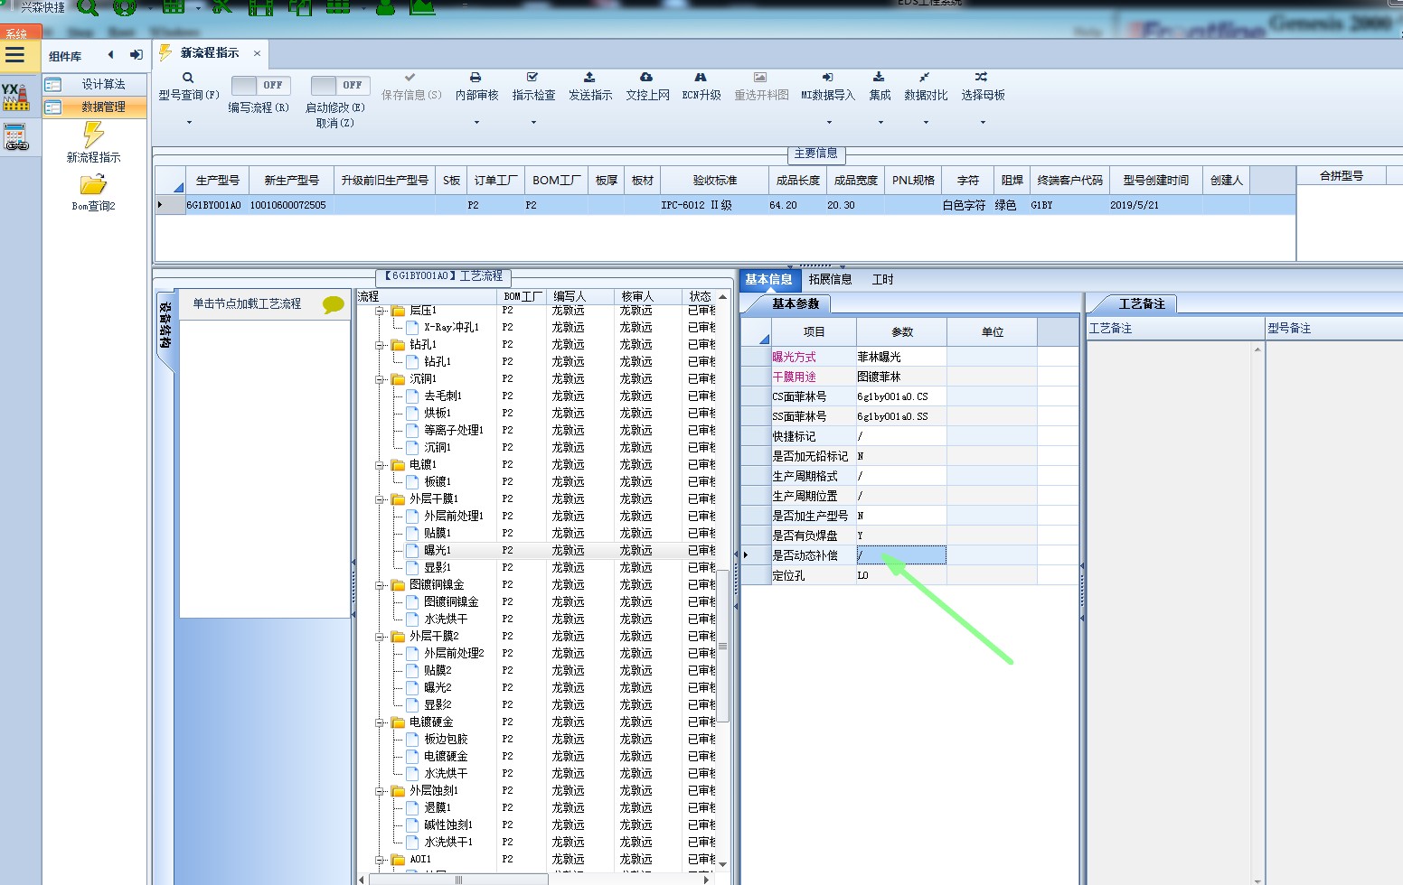This screenshot has width=1403, height=885.
Task: Click the 工艺备注 panel tab
Action: (1142, 304)
